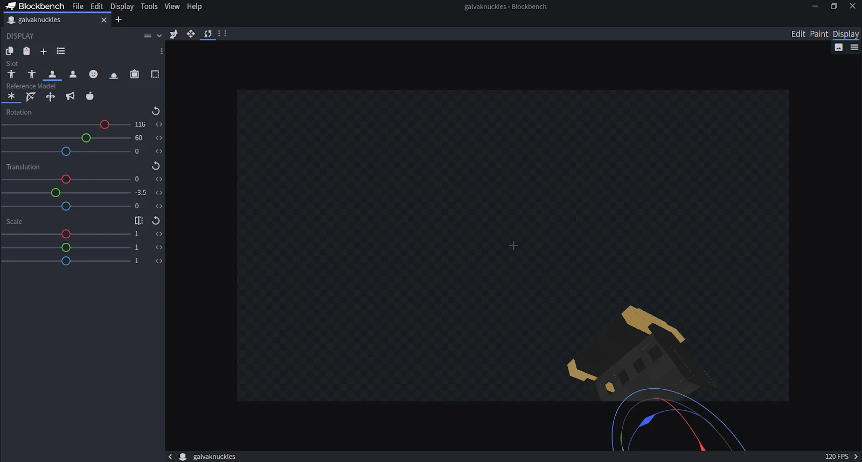Reset the Rotation values
This screenshot has height=462, width=862.
tap(156, 111)
